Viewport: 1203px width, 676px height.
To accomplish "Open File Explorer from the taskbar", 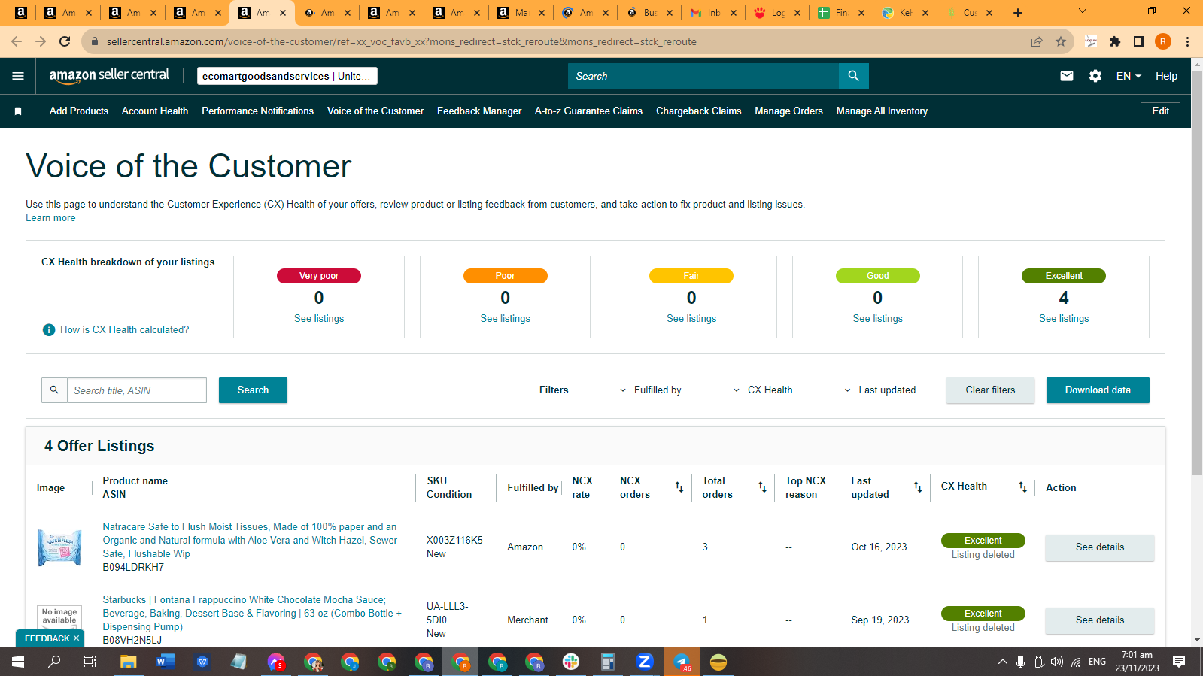I will click(129, 662).
